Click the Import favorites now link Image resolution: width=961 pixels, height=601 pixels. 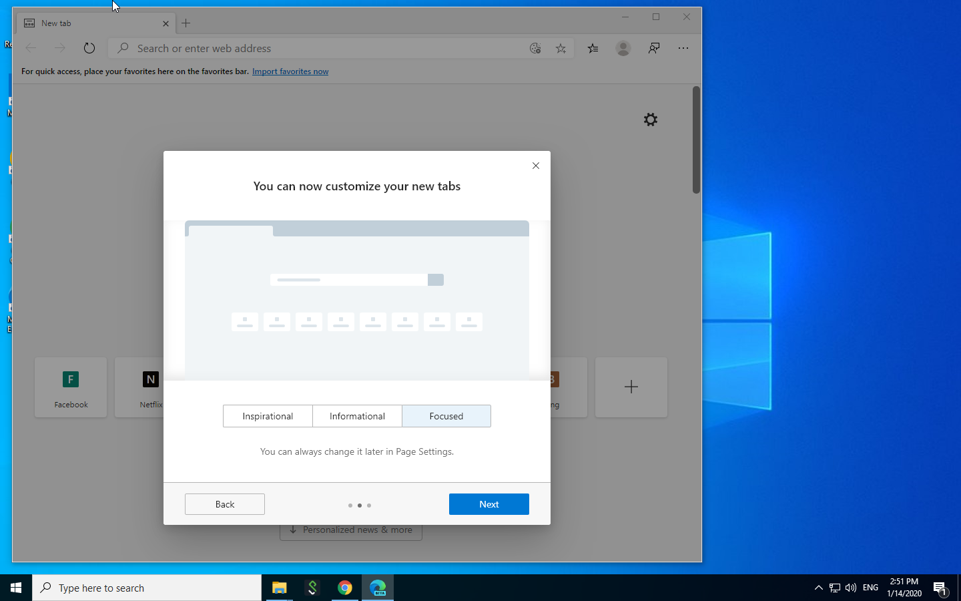tap(290, 71)
